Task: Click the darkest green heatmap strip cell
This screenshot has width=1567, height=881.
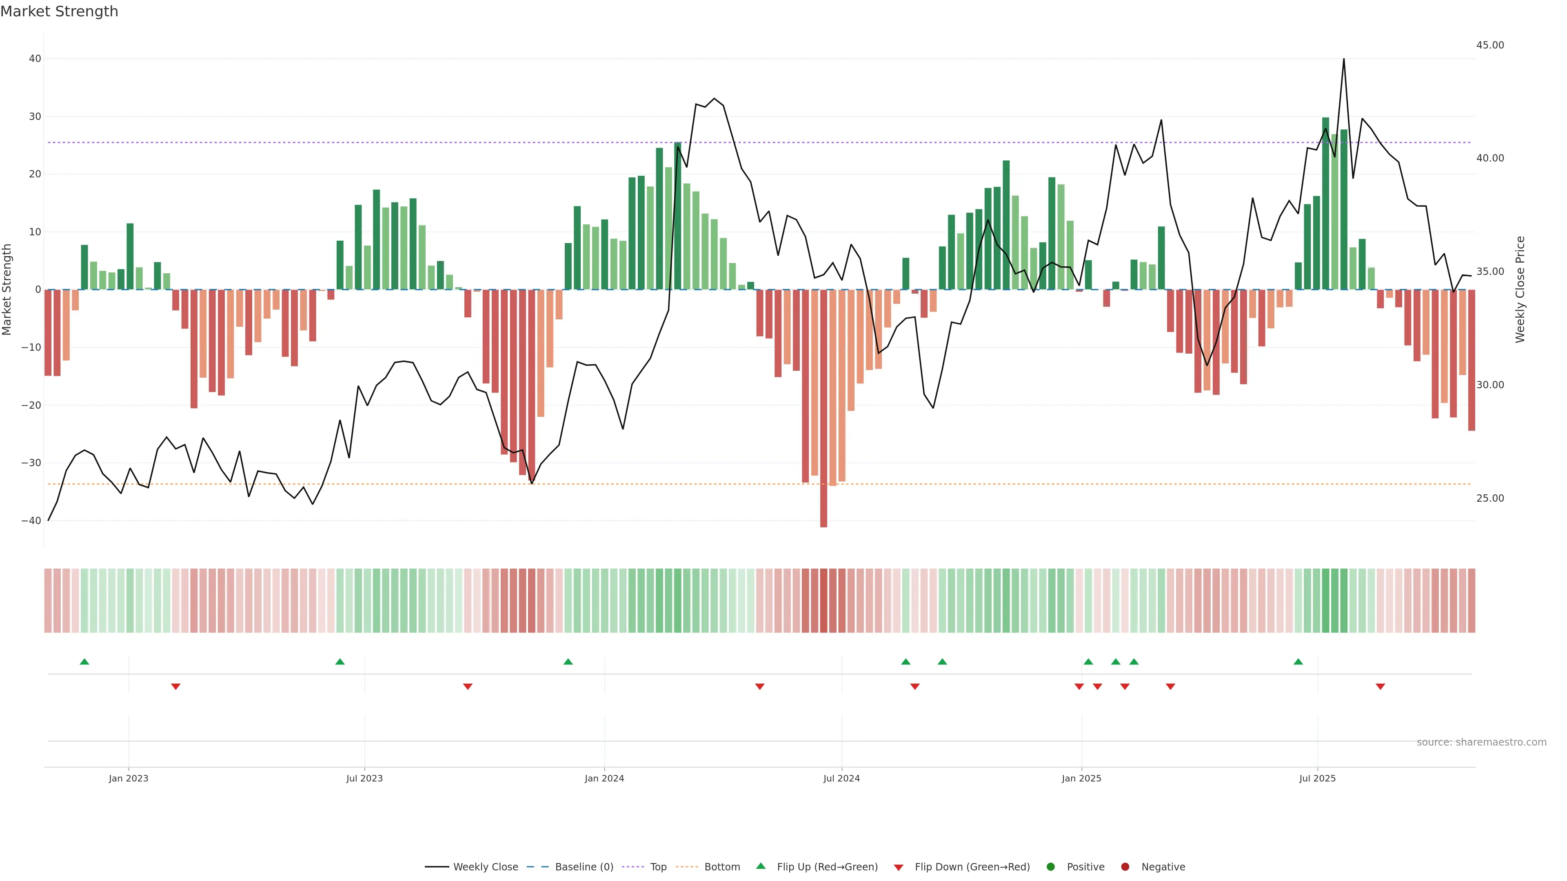Action: coord(1325,600)
